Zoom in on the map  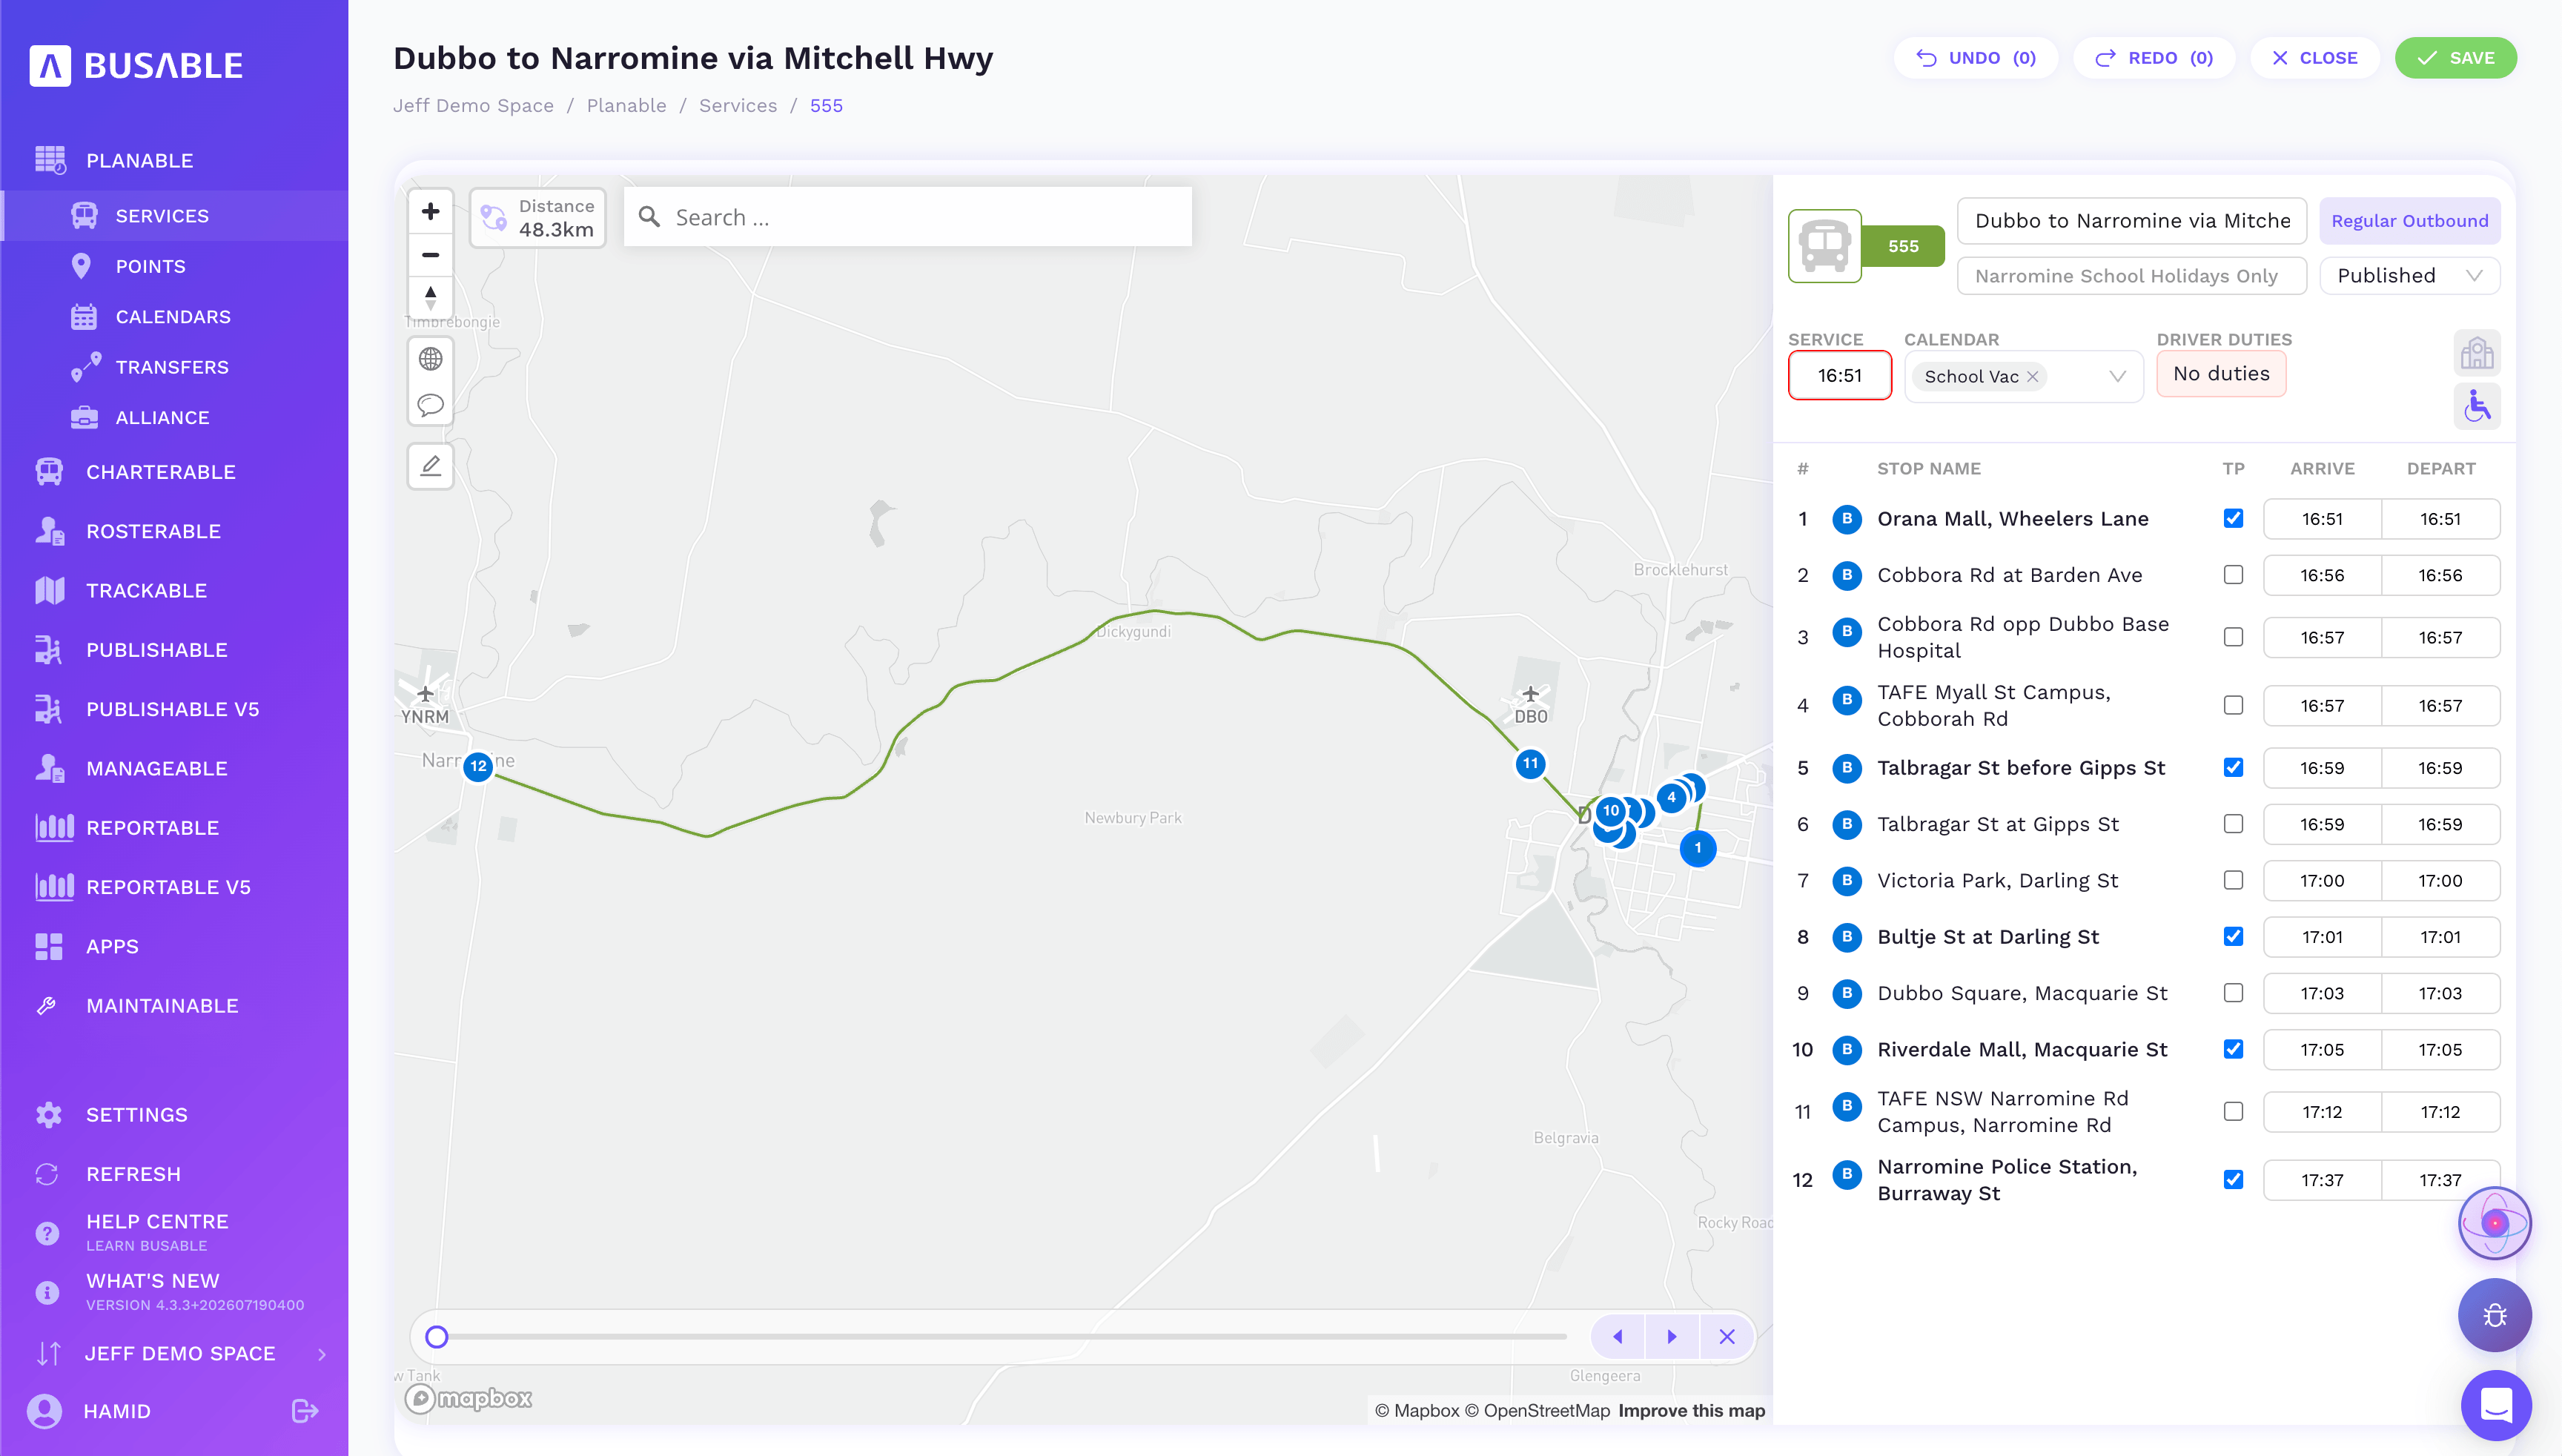[430, 211]
